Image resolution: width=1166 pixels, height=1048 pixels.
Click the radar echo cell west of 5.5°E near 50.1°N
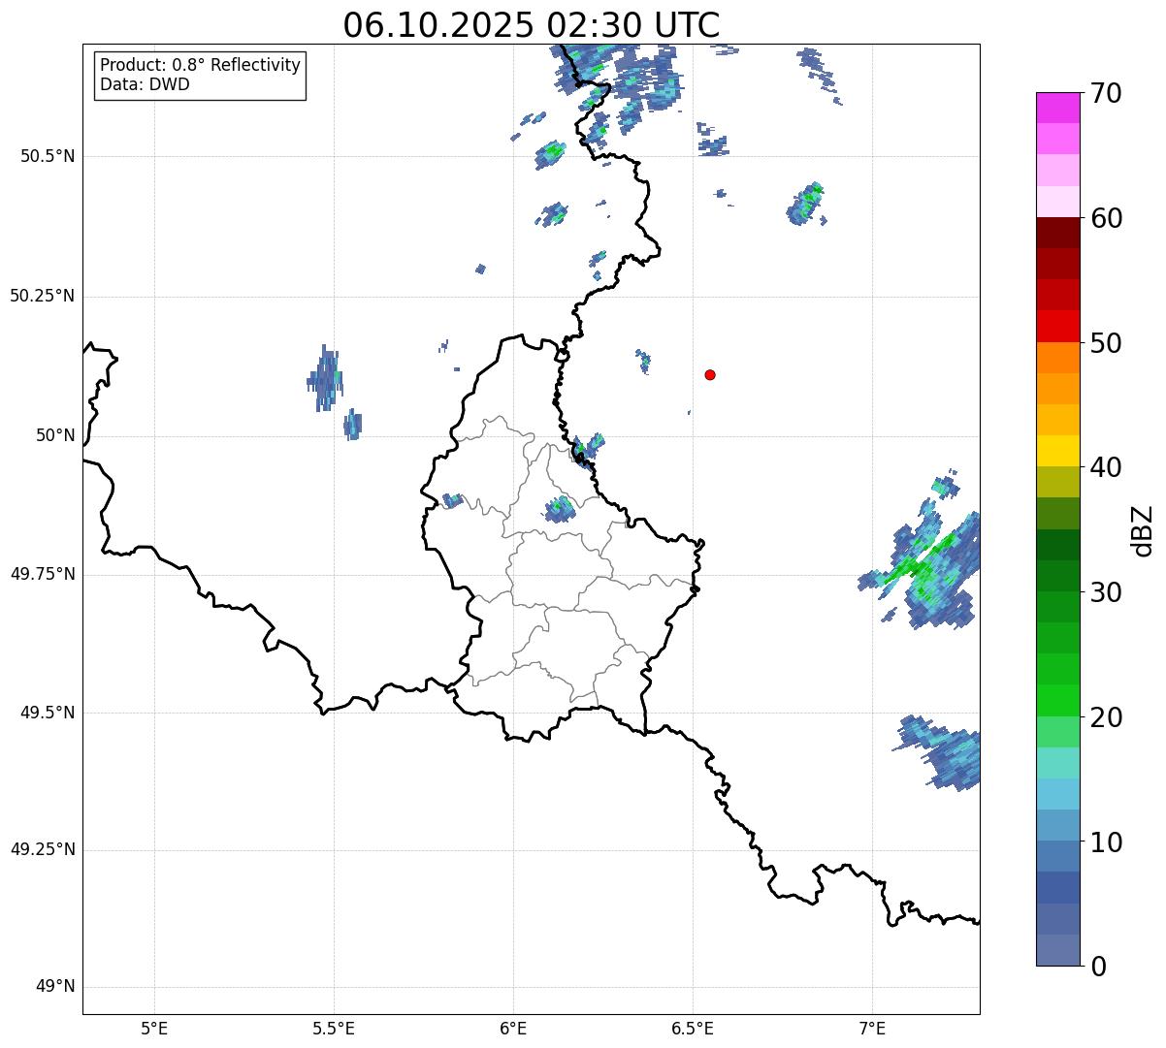pos(325,378)
